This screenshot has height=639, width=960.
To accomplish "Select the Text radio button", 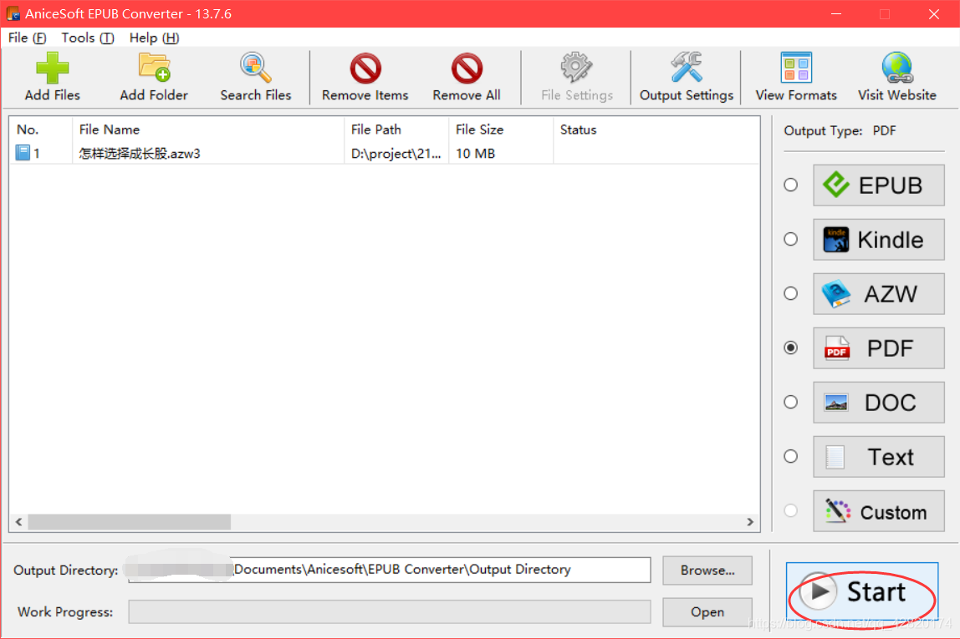I will 791,457.
